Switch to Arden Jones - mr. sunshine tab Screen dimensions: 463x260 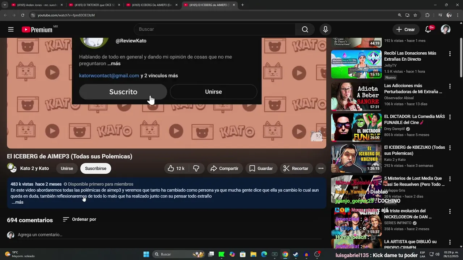pyautogui.click(x=37, y=5)
